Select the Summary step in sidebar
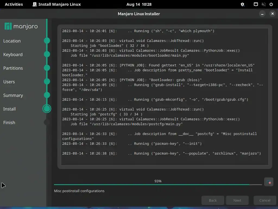Screen dimensions: 278x209 pyautogui.click(x=13, y=96)
